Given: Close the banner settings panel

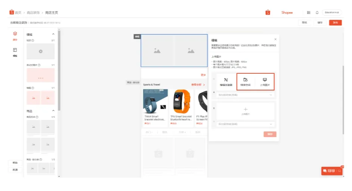Looking at the screenshot, I should (275, 39).
